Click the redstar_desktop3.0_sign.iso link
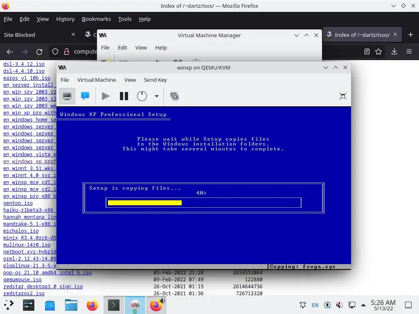 (x=43, y=287)
